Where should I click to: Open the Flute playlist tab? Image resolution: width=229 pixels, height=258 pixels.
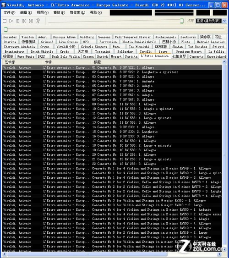(x=185, y=42)
